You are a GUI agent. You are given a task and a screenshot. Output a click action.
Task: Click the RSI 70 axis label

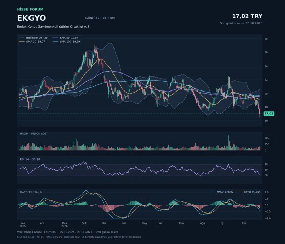tap(266, 164)
